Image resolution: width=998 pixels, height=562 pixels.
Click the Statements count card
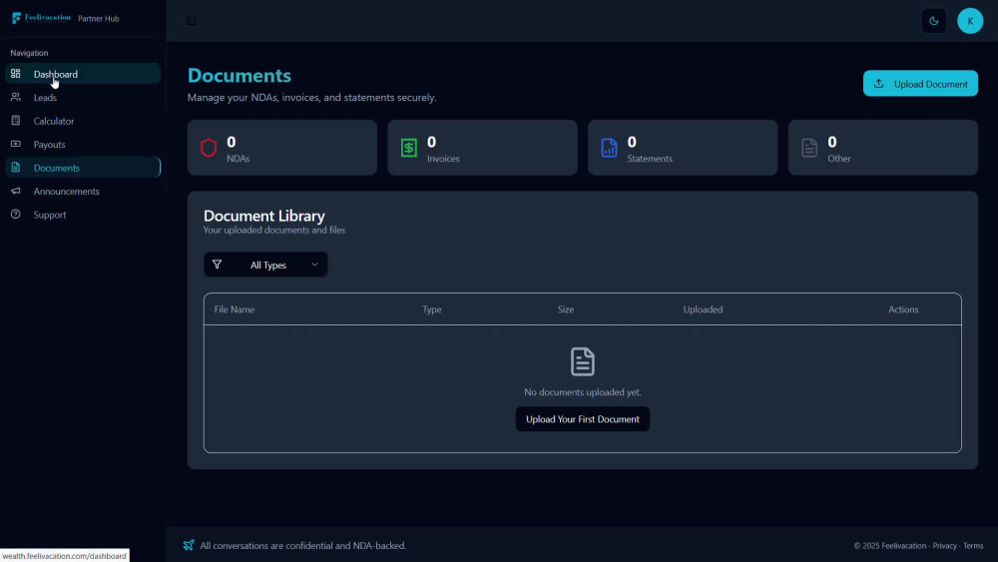click(x=683, y=148)
